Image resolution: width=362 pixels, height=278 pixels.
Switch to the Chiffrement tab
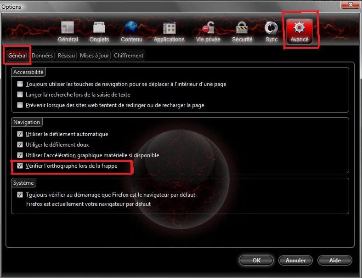pyautogui.click(x=129, y=56)
